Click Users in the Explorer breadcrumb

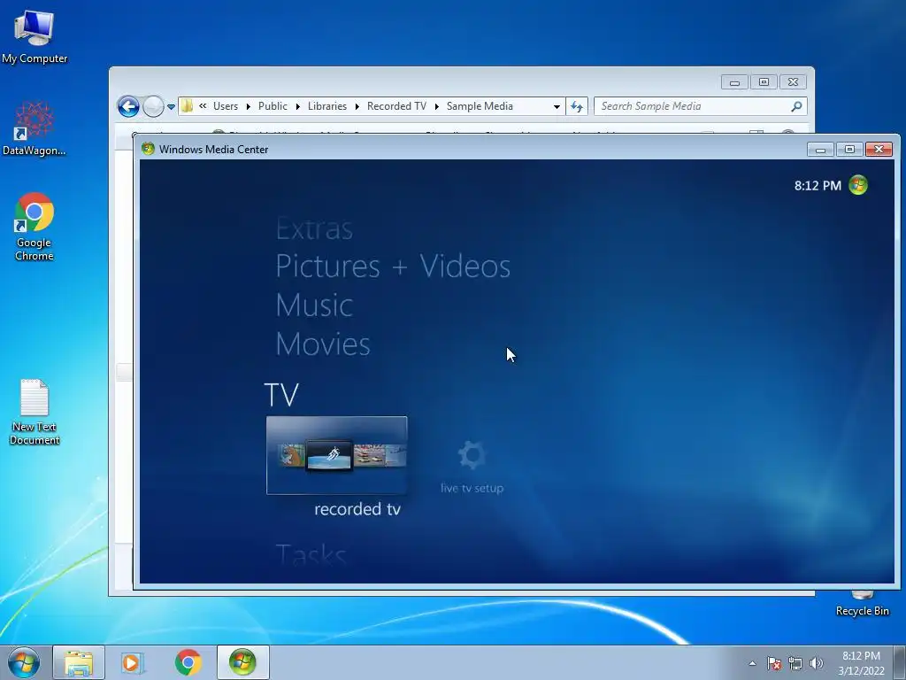226,106
